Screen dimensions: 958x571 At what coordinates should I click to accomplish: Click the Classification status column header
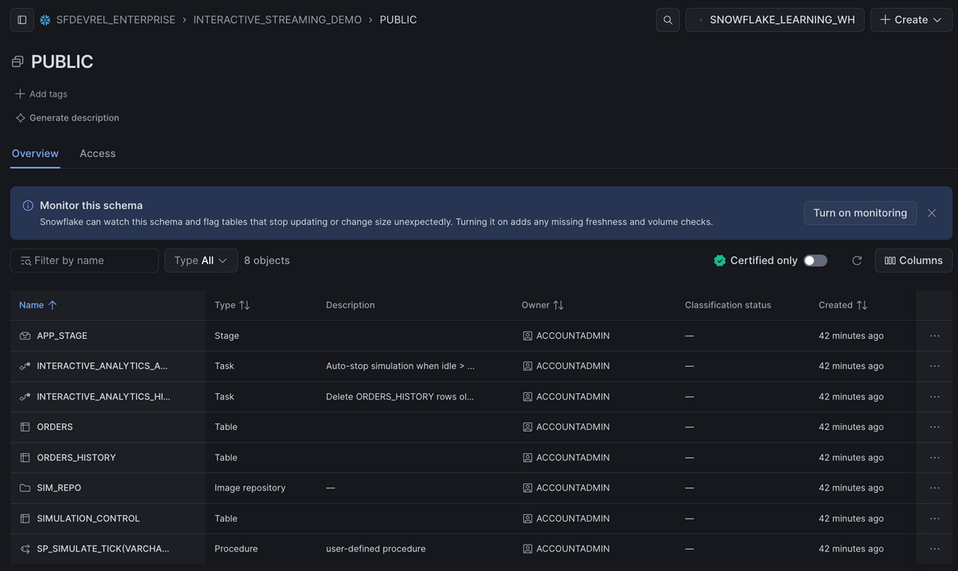click(x=728, y=305)
